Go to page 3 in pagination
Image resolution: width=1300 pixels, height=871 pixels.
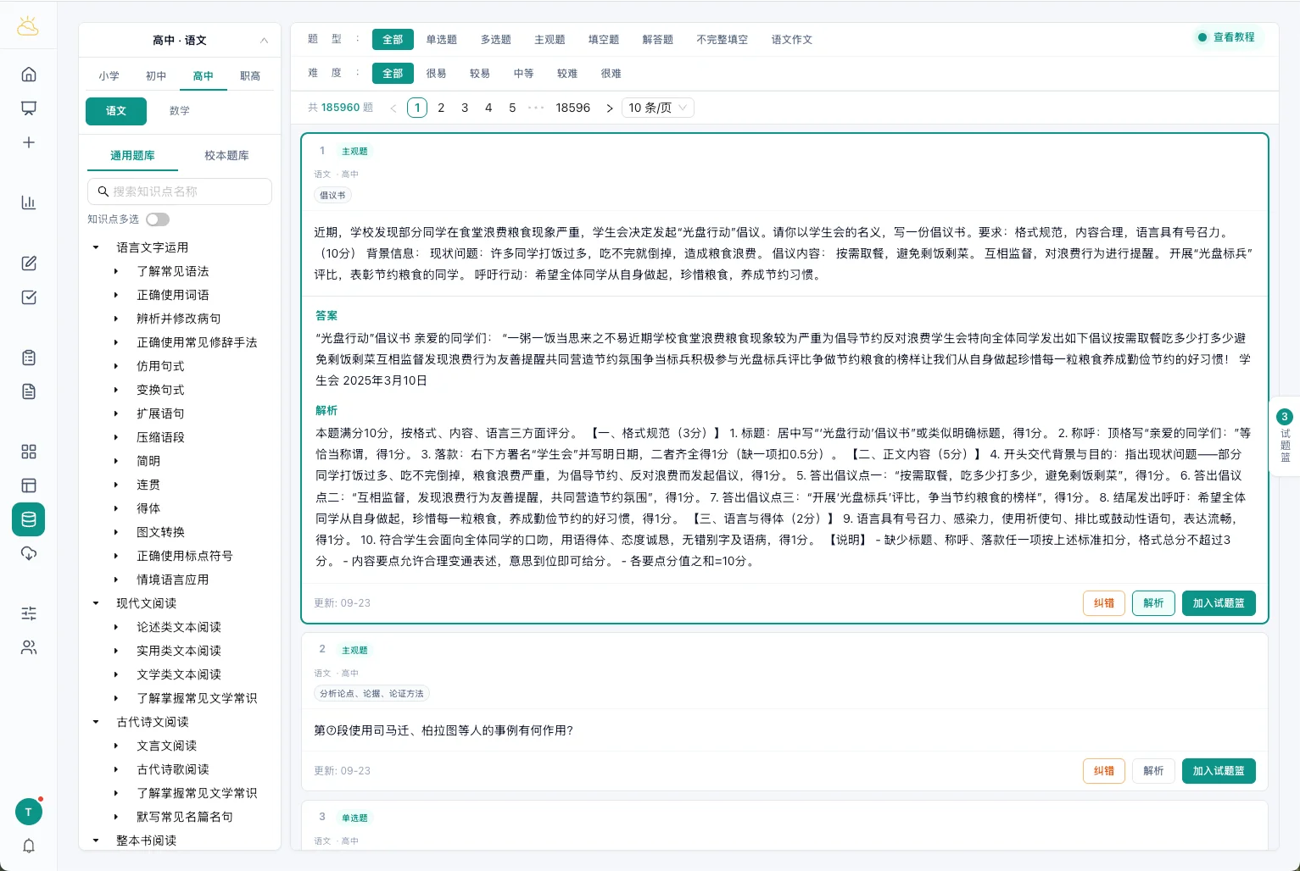(x=465, y=108)
